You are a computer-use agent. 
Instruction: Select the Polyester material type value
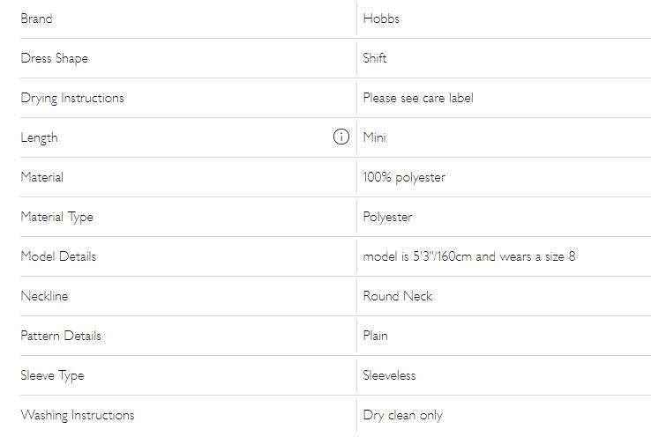click(x=387, y=217)
